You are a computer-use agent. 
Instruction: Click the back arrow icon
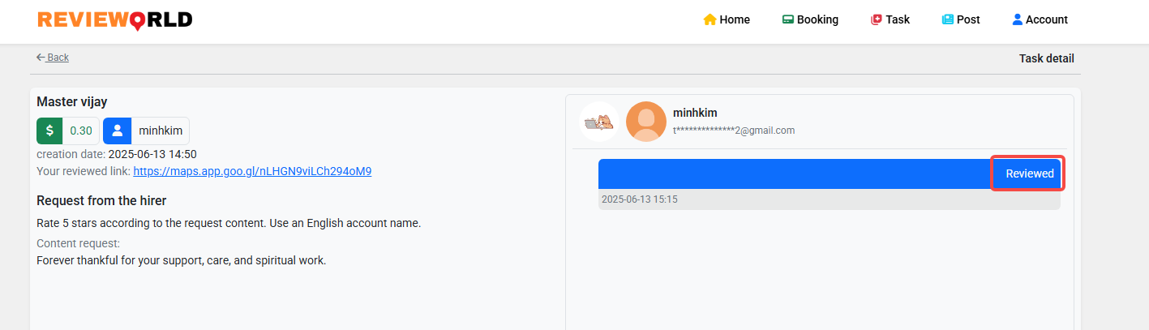(41, 58)
